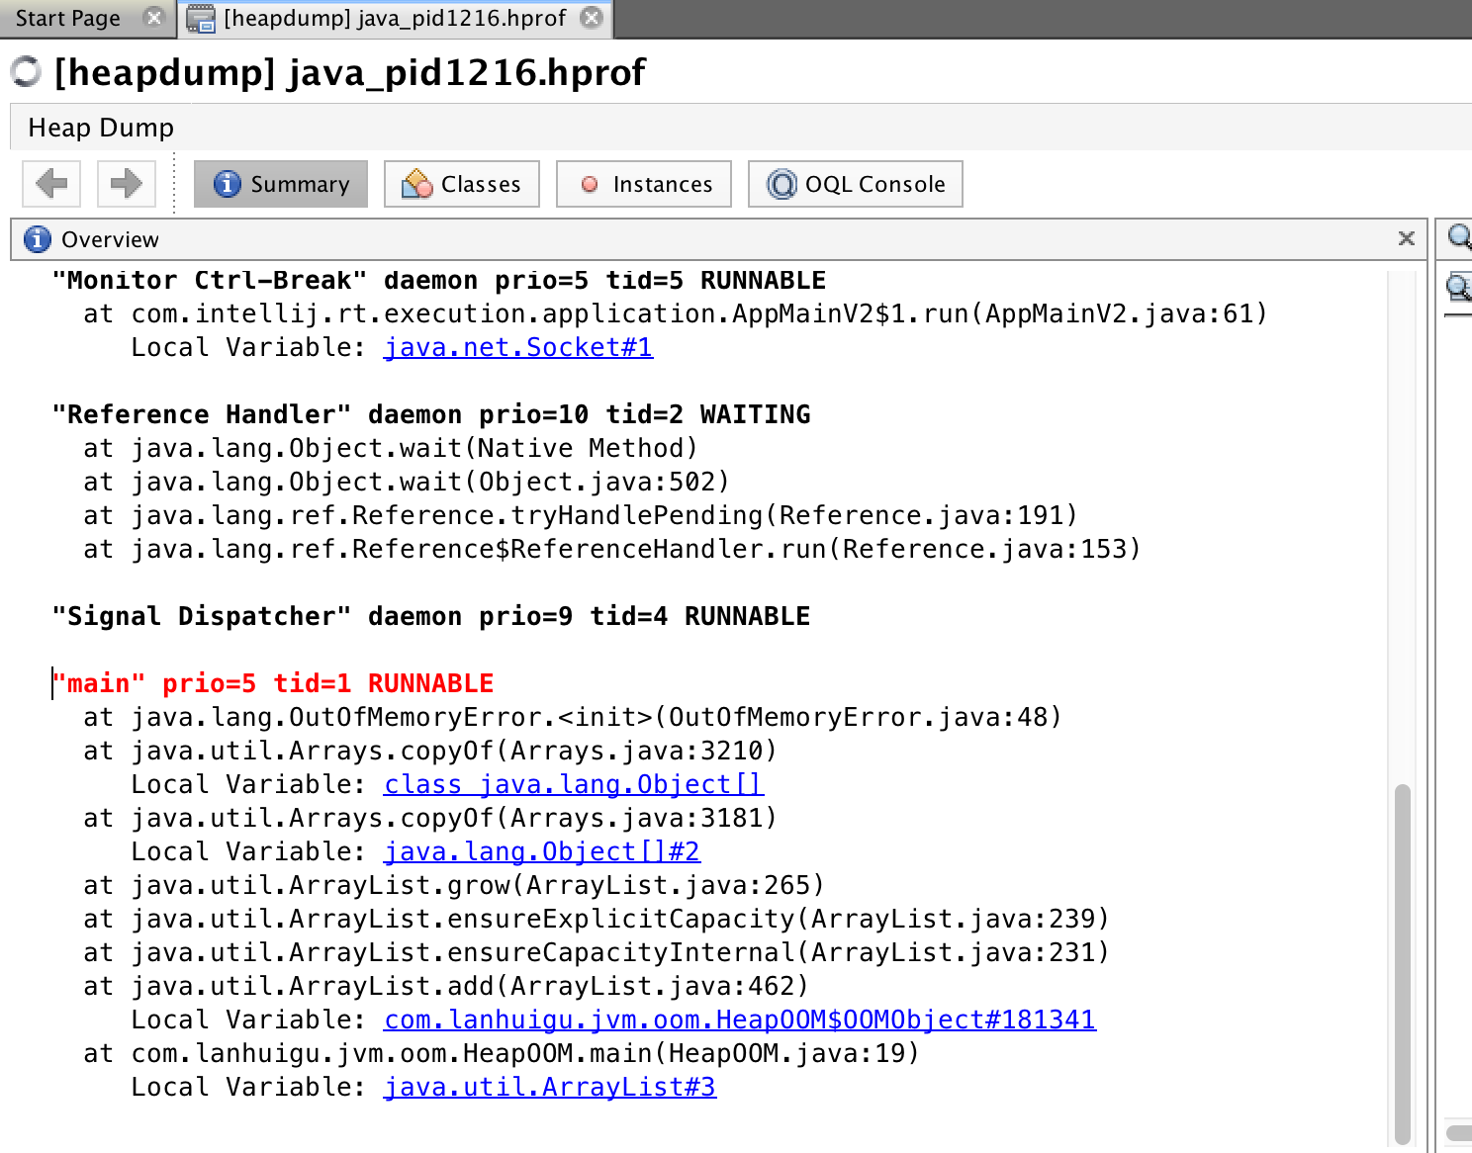Viewport: 1472px width, 1153px height.
Task: Click the back navigation arrow
Action: [x=51, y=183]
